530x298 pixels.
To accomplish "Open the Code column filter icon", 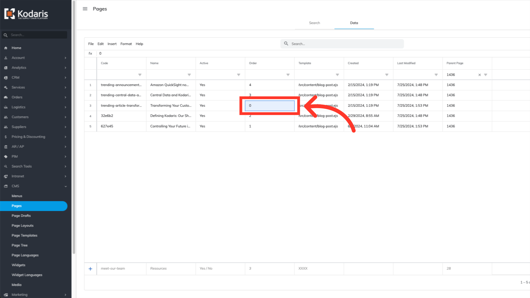I will (140, 75).
